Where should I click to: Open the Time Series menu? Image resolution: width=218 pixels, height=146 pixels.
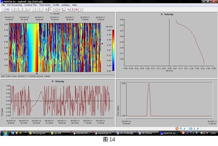pos(45,5)
